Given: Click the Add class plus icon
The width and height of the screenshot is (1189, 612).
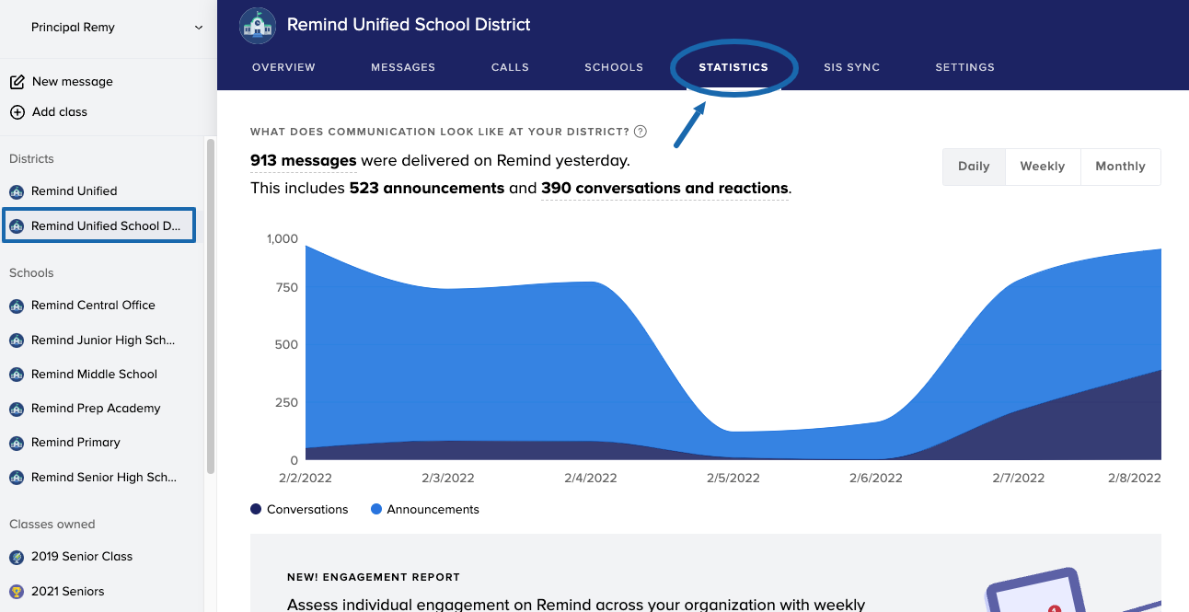Looking at the screenshot, I should pos(17,112).
